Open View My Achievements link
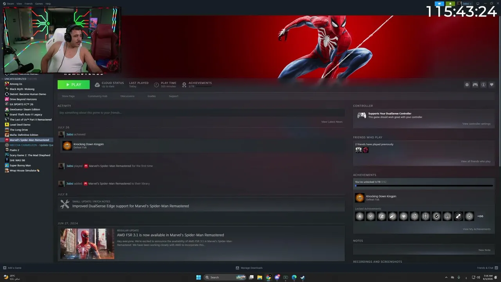 point(476,229)
